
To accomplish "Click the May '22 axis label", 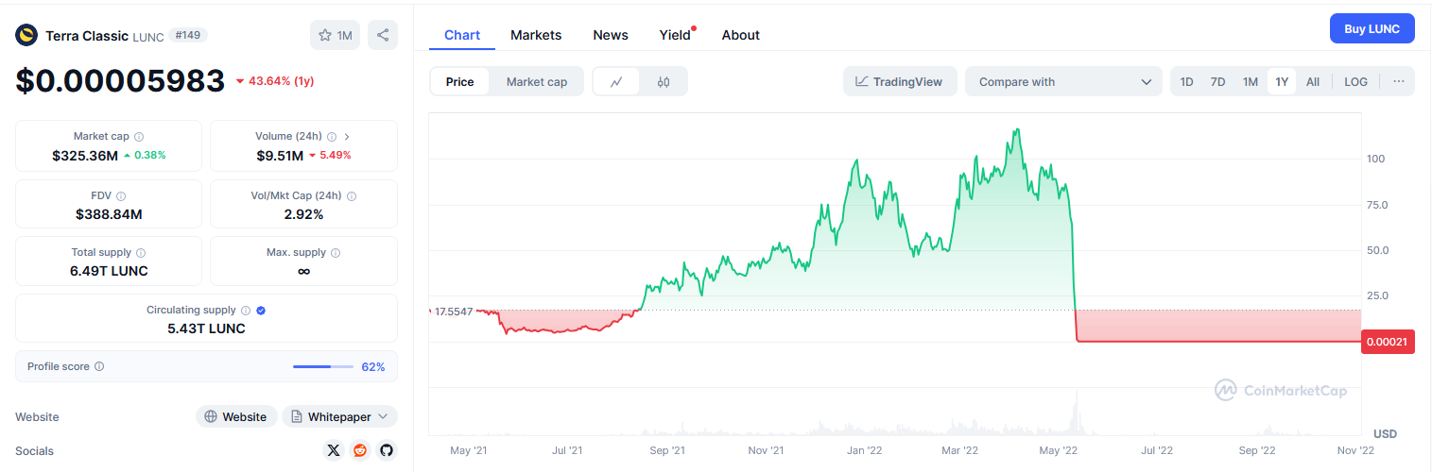I will tap(1059, 451).
